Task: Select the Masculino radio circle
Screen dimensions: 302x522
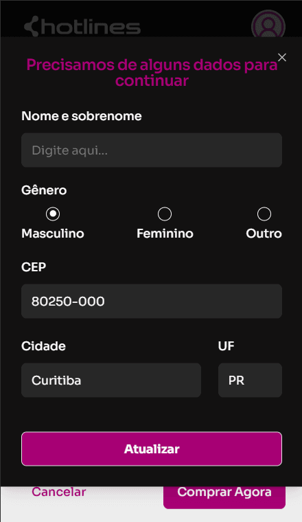Action: coord(53,214)
